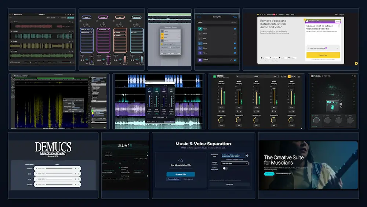The width and height of the screenshot is (367, 207).
Task: Open the Preset selector in Stem Splitter
Action: point(217,22)
